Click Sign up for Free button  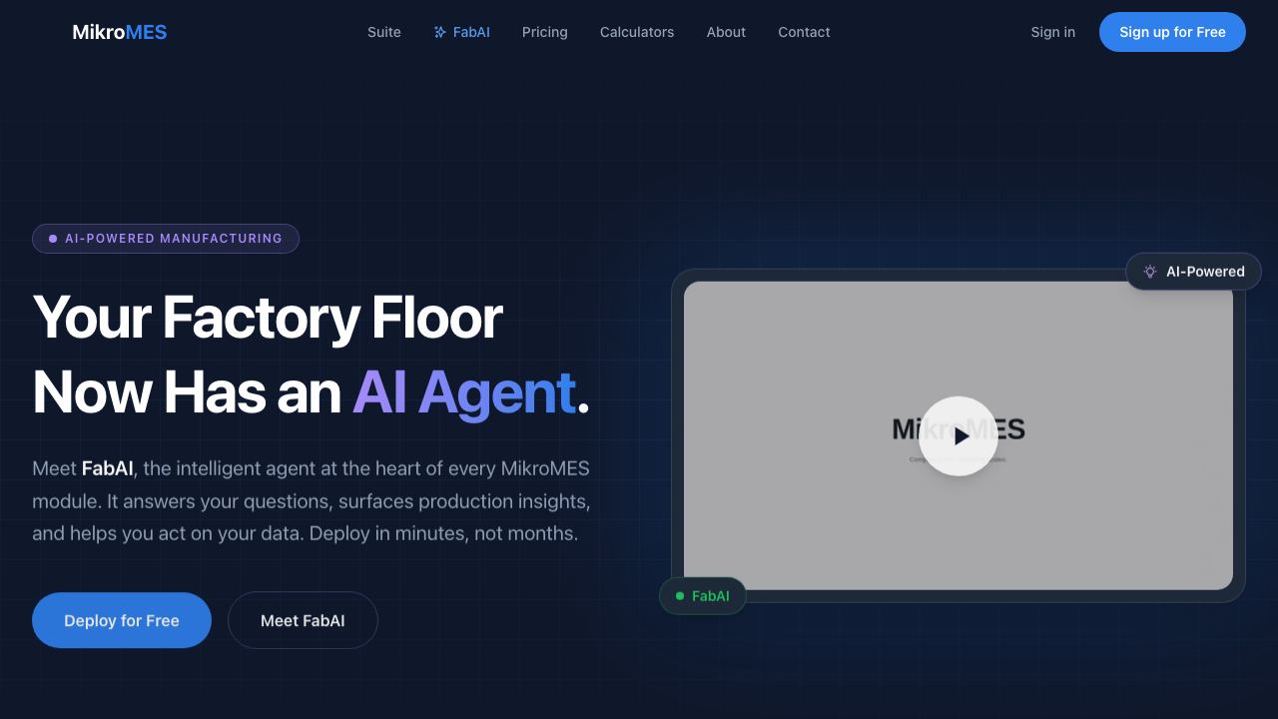point(1172,32)
